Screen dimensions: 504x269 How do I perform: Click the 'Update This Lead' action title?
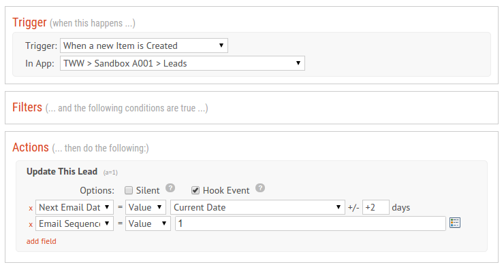coord(62,172)
